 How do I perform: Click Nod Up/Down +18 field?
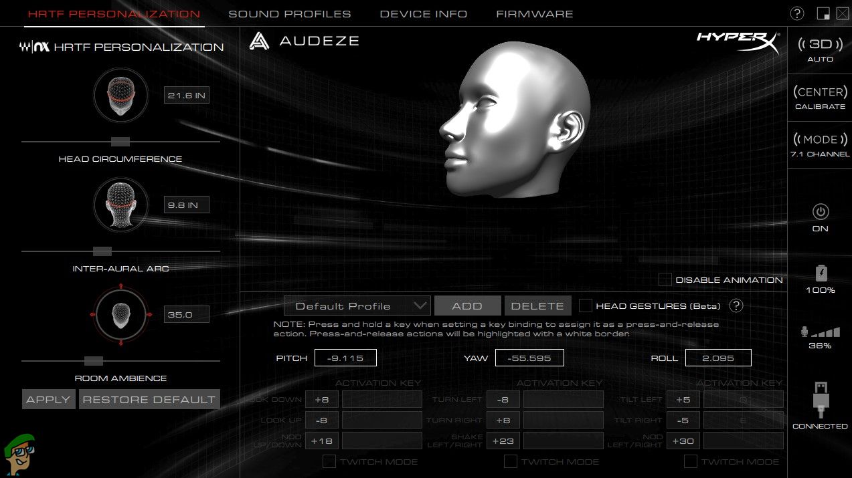coord(322,441)
